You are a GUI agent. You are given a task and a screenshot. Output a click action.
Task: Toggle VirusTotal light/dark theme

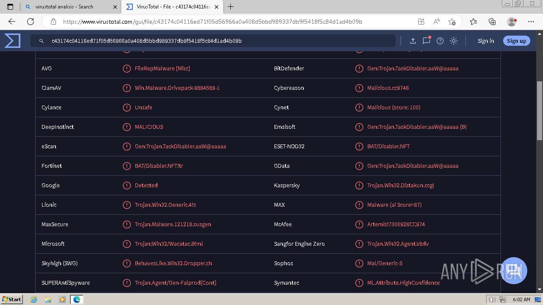(453, 41)
